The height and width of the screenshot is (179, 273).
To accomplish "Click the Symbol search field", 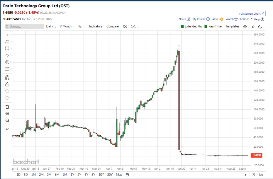I will click(24, 26).
